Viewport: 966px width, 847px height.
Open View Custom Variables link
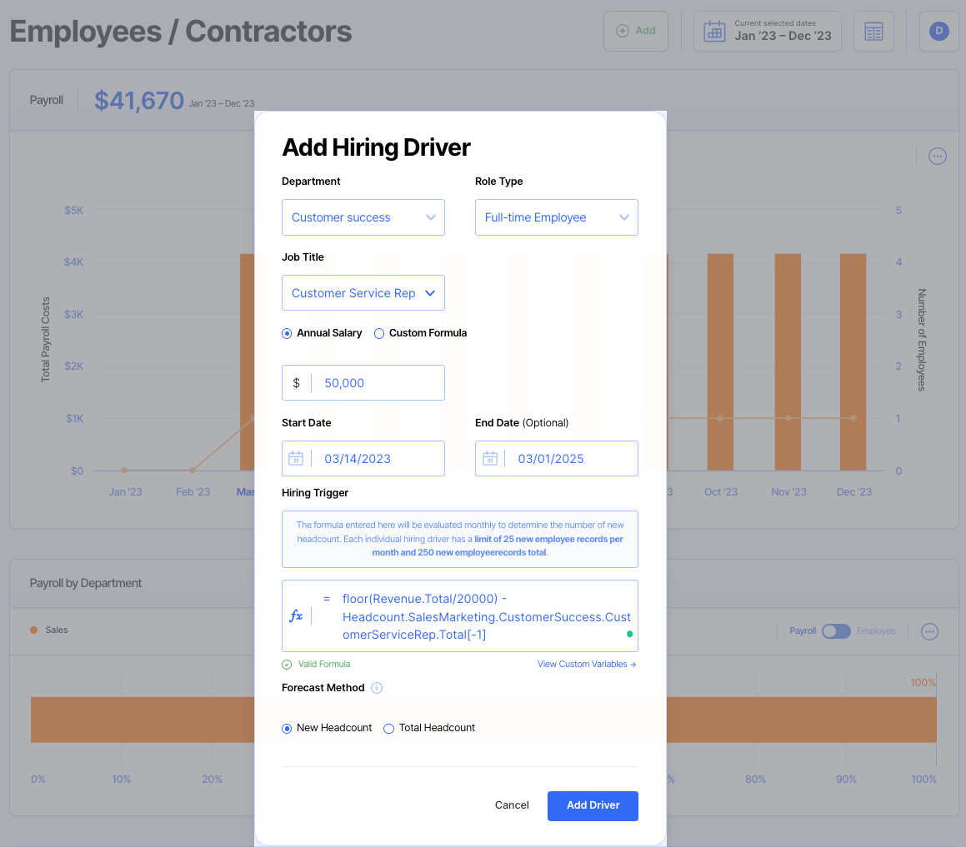tap(586, 664)
